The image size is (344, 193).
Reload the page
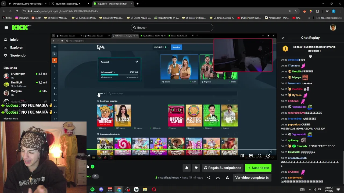[17, 11]
